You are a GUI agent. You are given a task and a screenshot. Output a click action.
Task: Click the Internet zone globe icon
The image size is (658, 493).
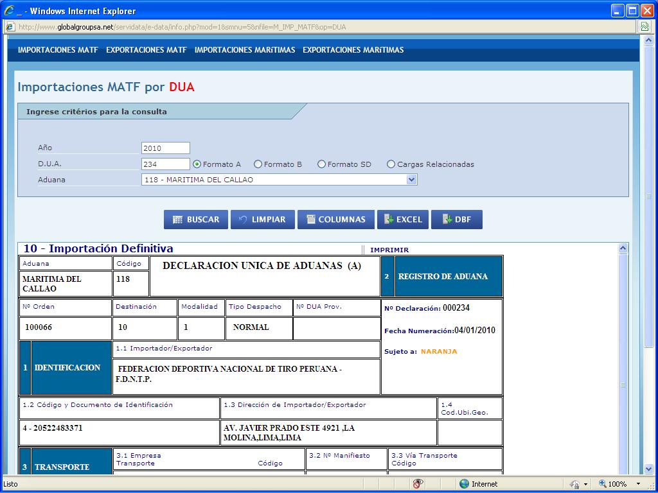coord(464,484)
